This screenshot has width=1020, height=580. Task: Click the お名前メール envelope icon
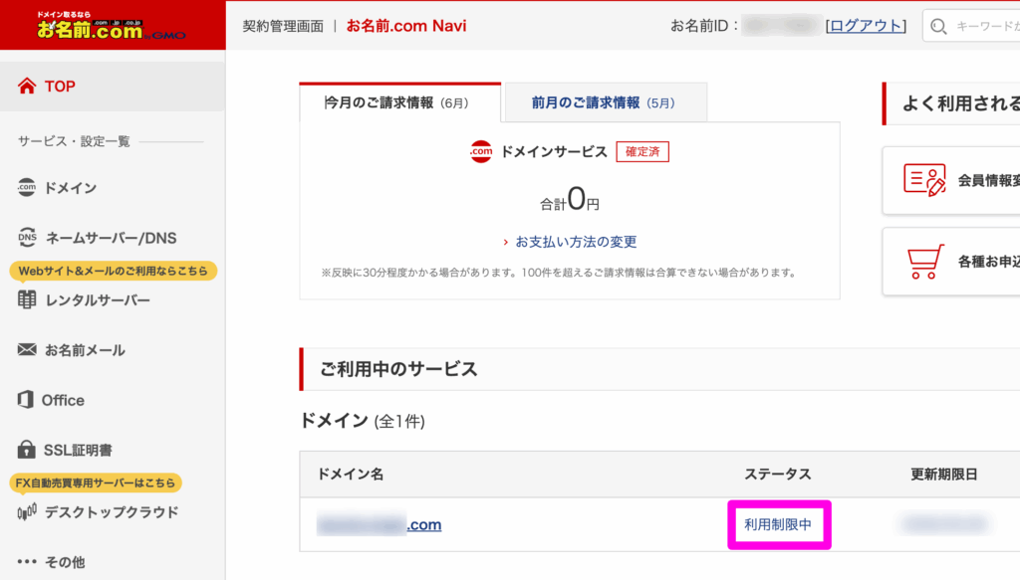click(27, 349)
